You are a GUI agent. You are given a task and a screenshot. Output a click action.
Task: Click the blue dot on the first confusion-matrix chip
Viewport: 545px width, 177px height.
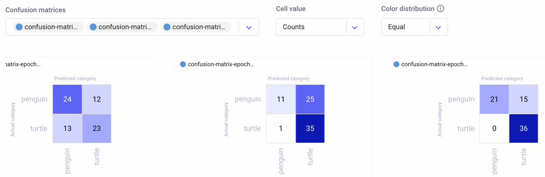click(20, 27)
